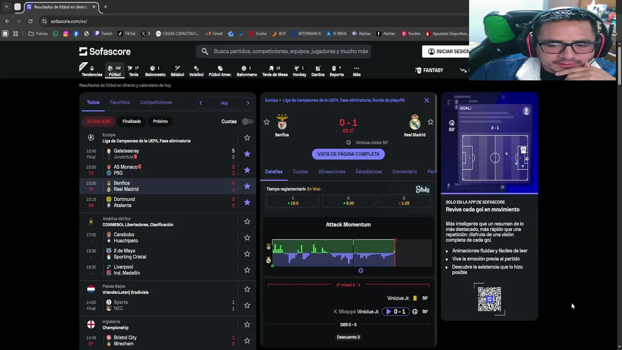Click the Sofascore search field
This screenshot has height=350, width=622.
click(283, 52)
